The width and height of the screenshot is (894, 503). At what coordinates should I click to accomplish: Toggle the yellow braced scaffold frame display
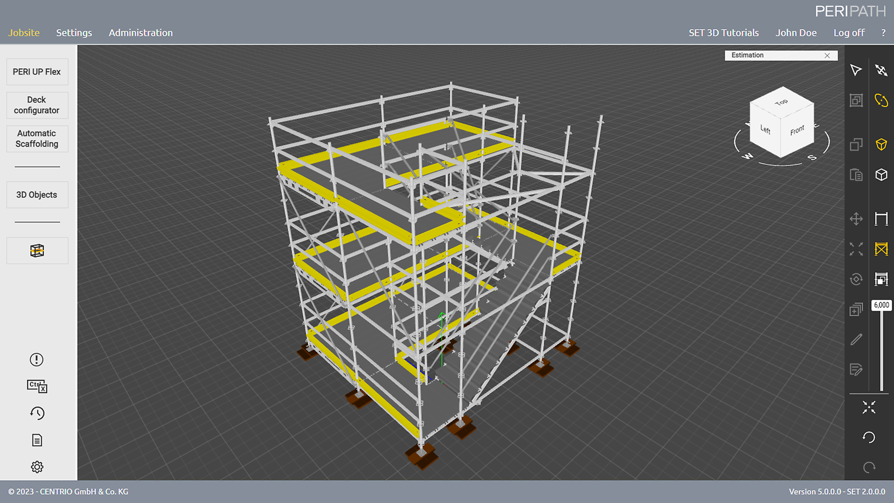[881, 249]
